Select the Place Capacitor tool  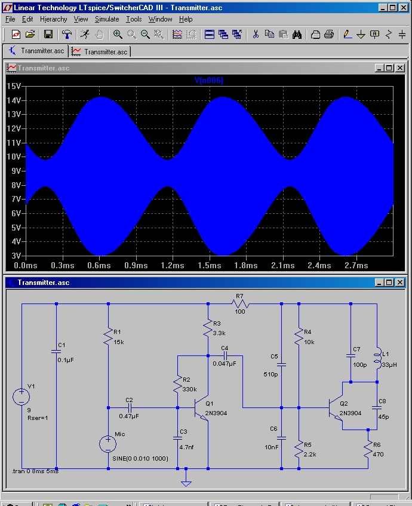[x=402, y=34]
